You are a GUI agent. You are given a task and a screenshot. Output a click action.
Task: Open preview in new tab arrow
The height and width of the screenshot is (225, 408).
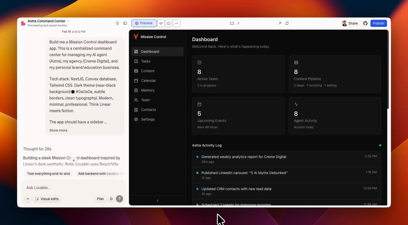[280, 23]
